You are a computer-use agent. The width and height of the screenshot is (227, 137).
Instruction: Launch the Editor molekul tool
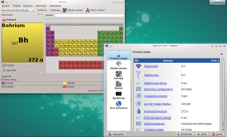[x=95, y=10]
